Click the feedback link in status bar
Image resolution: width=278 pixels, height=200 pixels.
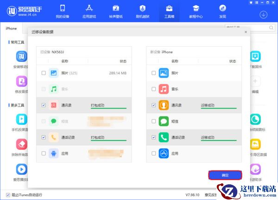[210, 195]
